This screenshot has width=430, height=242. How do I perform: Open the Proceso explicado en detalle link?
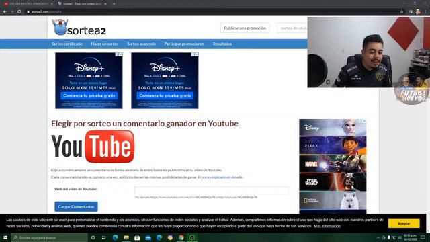tap(220, 177)
